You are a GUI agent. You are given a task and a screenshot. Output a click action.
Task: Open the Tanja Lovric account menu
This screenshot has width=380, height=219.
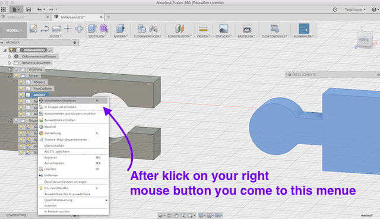coord(355,9)
